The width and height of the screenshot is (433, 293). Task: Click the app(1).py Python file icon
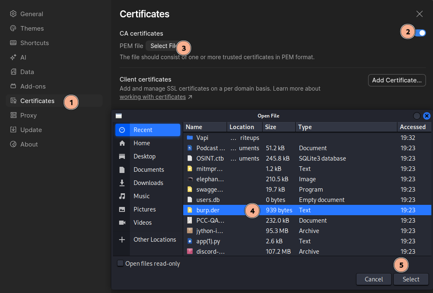tap(190, 241)
